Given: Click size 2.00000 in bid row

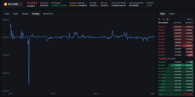Looking at the screenshot, I should coord(178,65).
